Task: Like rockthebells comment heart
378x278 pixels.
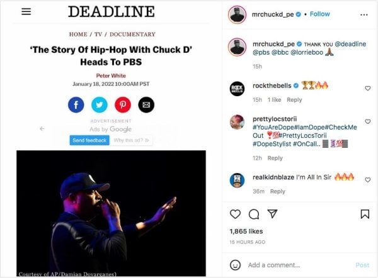Action: (x=368, y=88)
